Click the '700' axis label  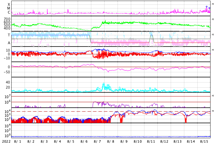point(7,19)
